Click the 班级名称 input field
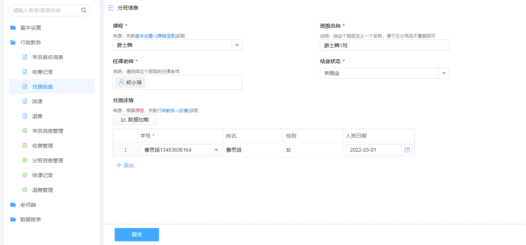Image resolution: width=526 pixels, height=245 pixels. pos(384,45)
